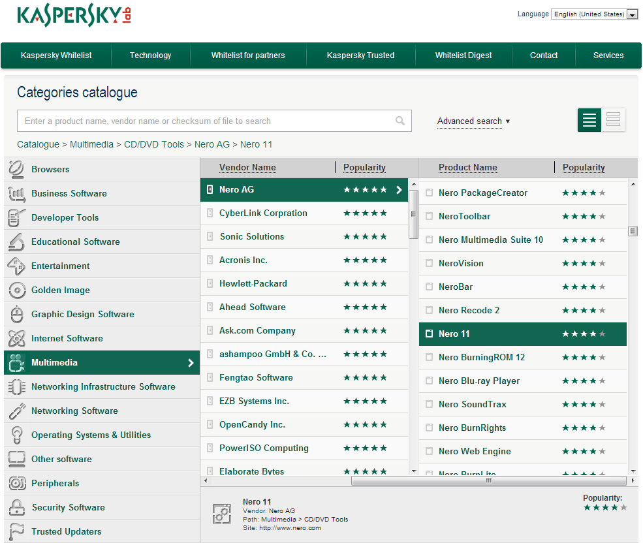Check the Nero Blu-ray Player checkbox
Image resolution: width=643 pixels, height=547 pixels.
(x=430, y=381)
